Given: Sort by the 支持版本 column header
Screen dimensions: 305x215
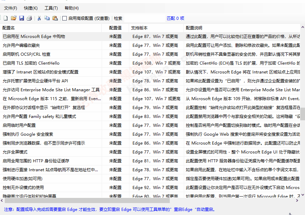Looking at the screenshot, I should coord(156,28).
